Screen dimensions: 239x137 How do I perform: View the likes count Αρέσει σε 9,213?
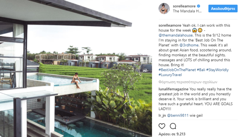coord(172,134)
